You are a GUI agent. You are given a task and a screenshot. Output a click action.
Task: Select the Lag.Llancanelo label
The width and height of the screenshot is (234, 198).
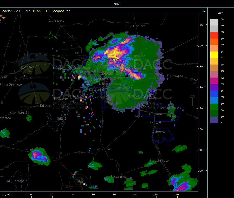point(16,181)
